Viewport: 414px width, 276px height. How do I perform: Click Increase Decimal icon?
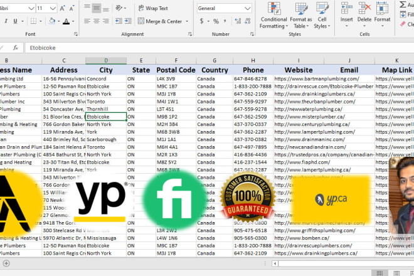(238, 21)
